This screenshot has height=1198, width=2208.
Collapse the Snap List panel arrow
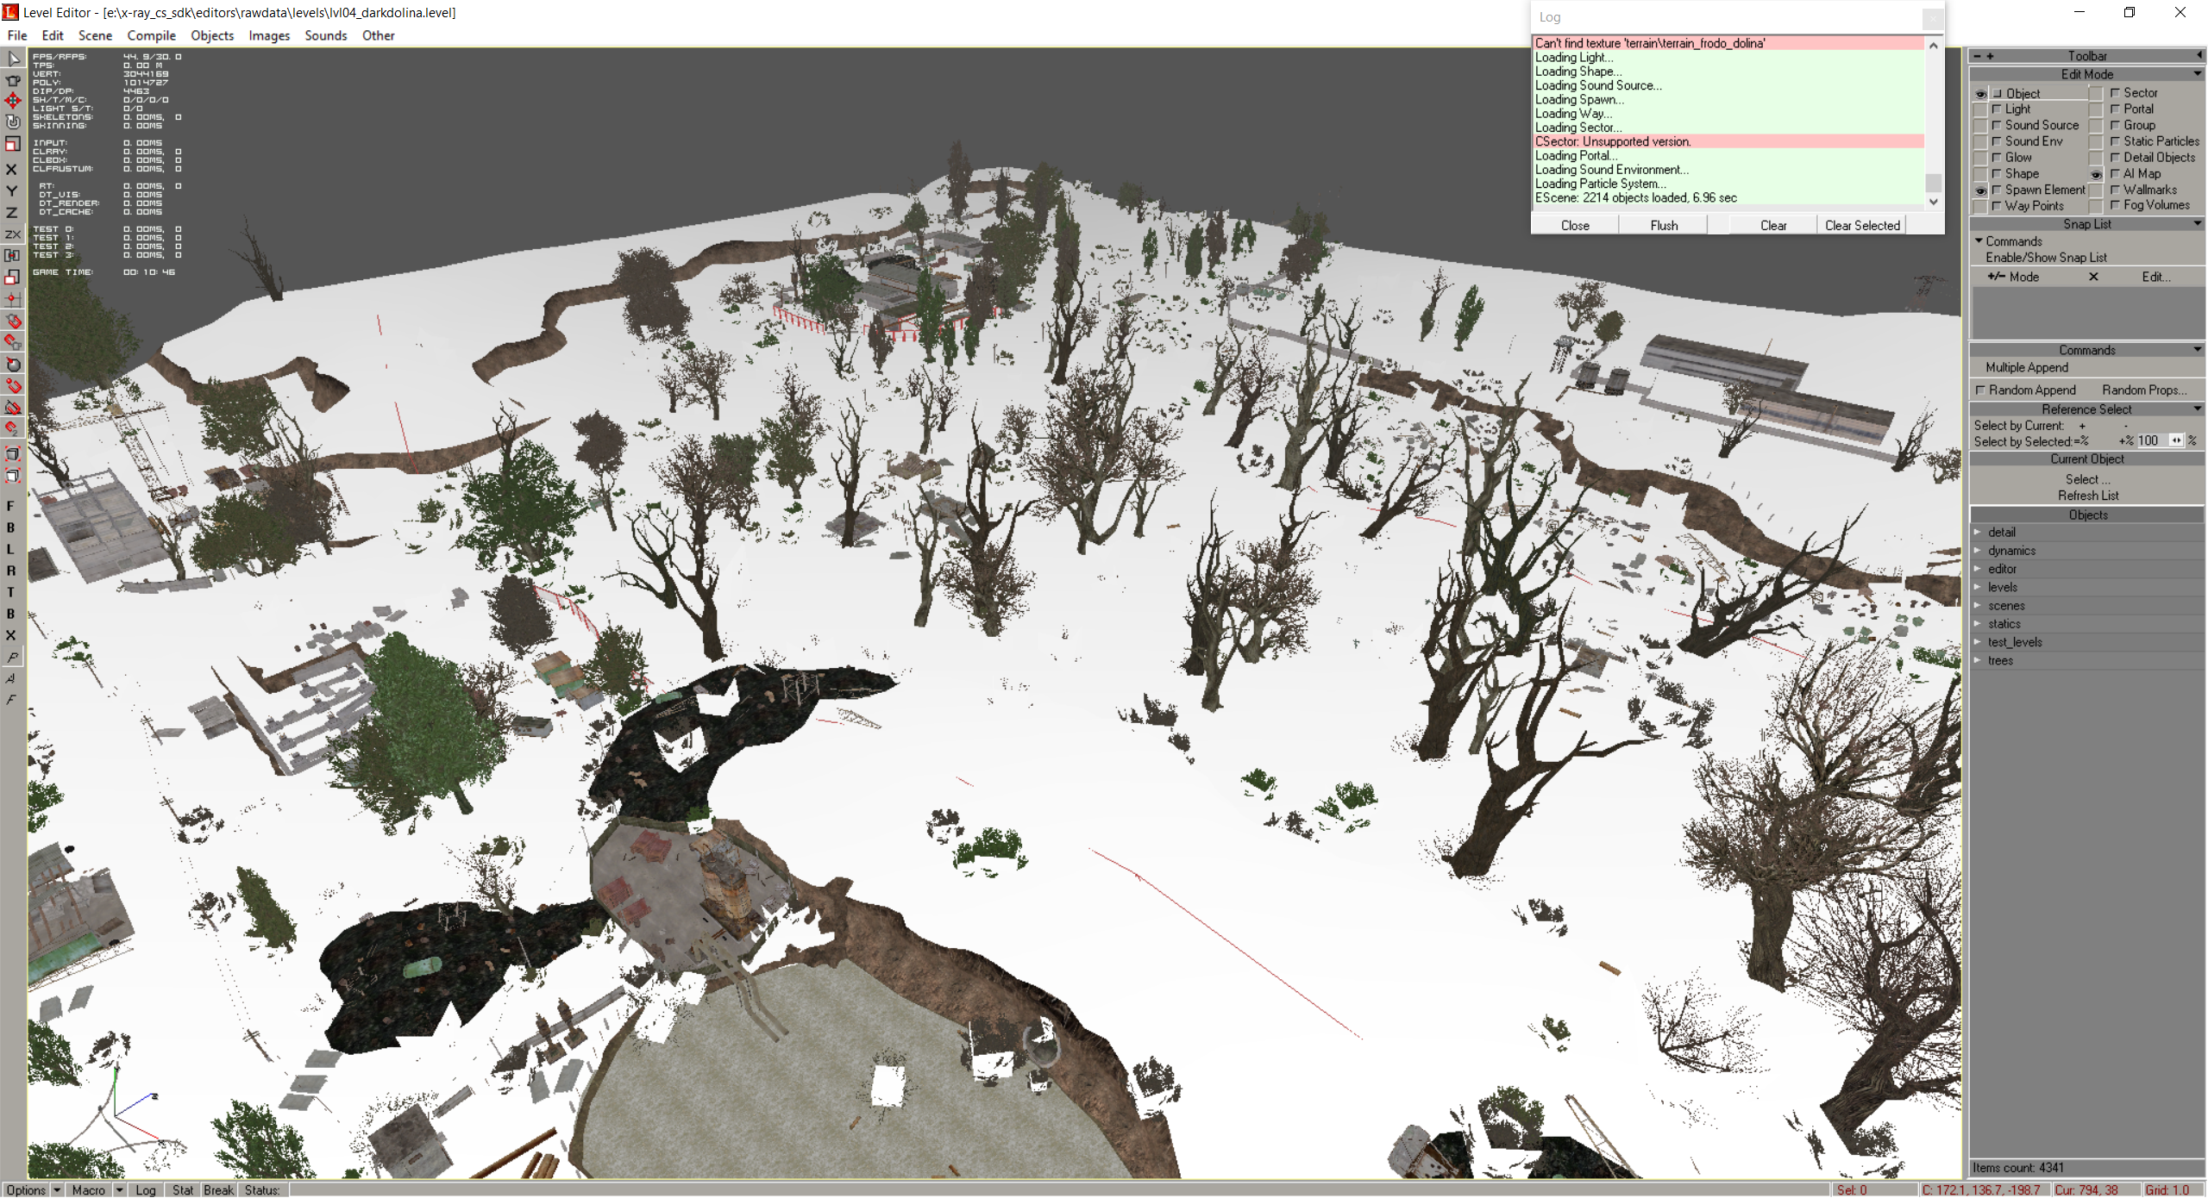(2197, 224)
